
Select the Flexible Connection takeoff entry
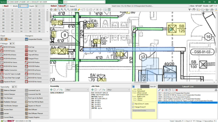pos(179,99)
